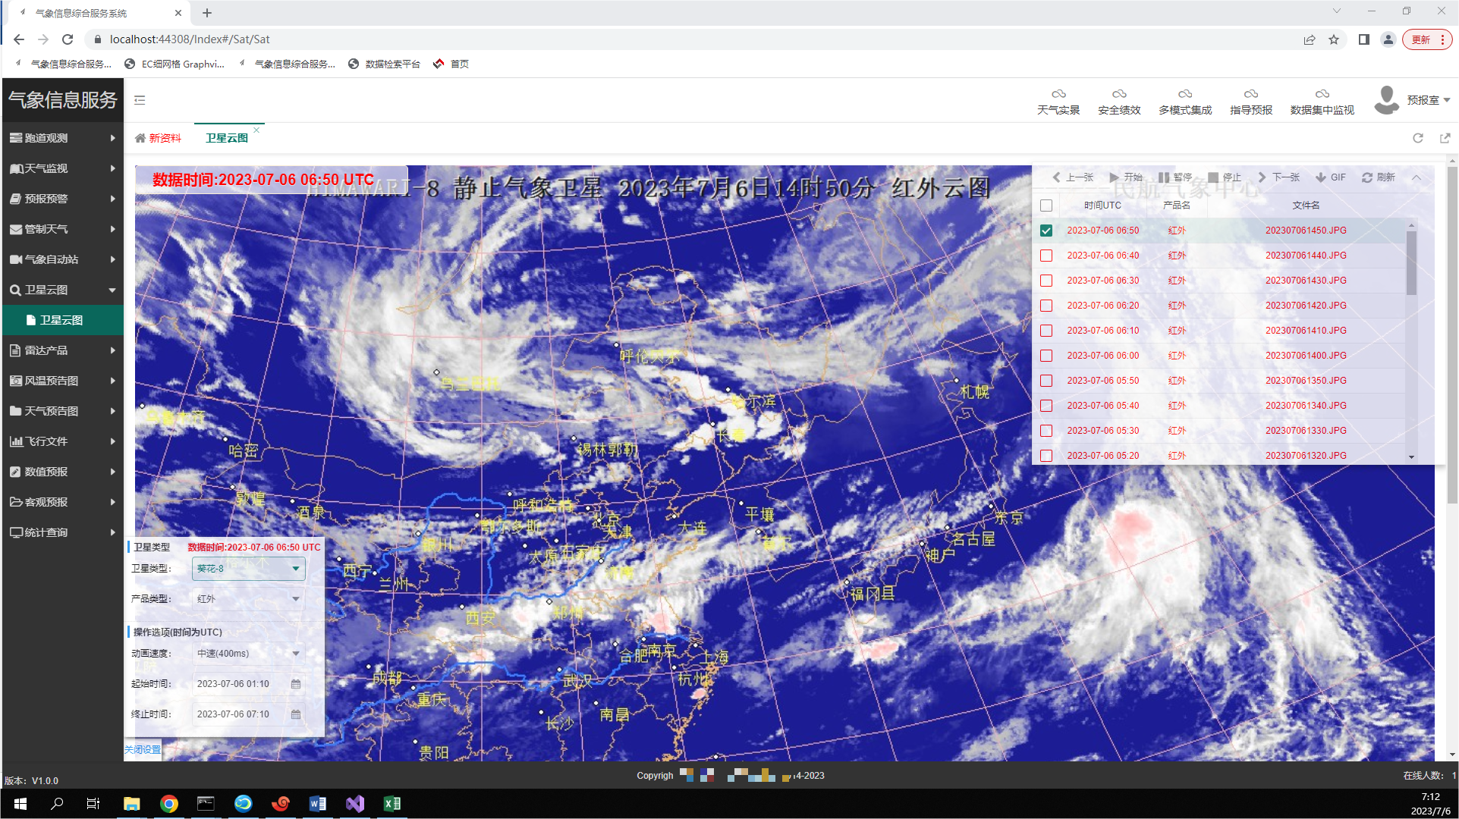The height and width of the screenshot is (819, 1459).
Task: Open Excel from the Windows taskbar
Action: tap(392, 804)
